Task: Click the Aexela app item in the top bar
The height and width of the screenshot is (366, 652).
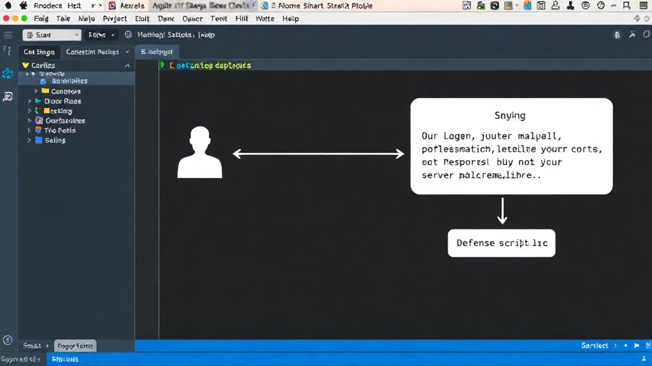Action: 127,6
